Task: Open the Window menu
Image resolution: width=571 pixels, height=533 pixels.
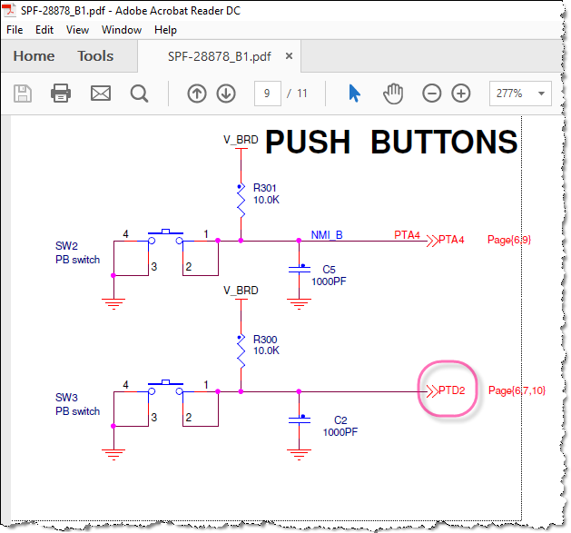Action: [122, 30]
